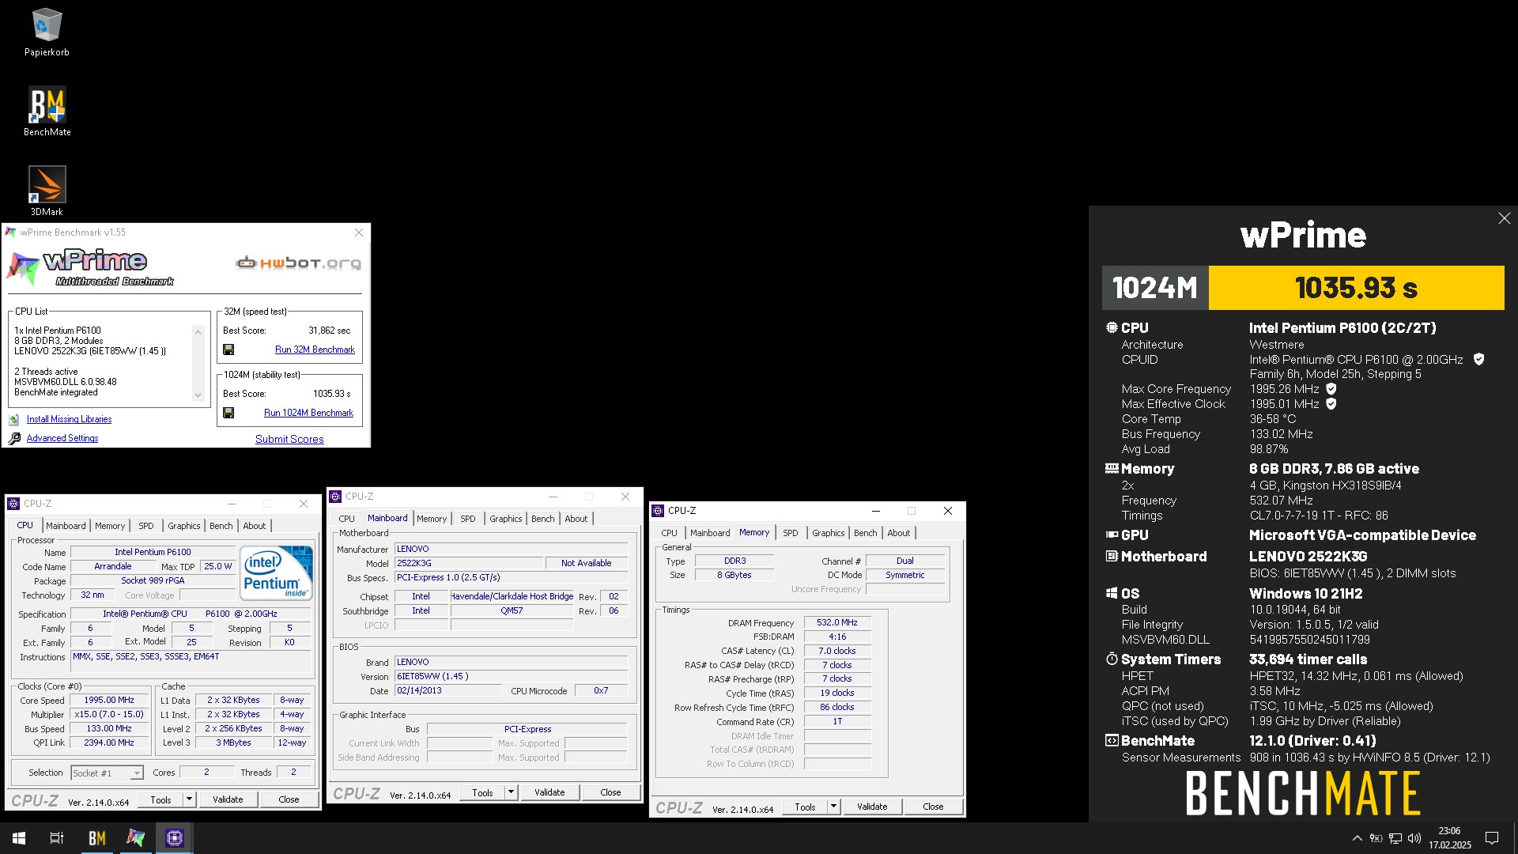Click Submit Scores link
The width and height of the screenshot is (1518, 854).
tap(289, 440)
